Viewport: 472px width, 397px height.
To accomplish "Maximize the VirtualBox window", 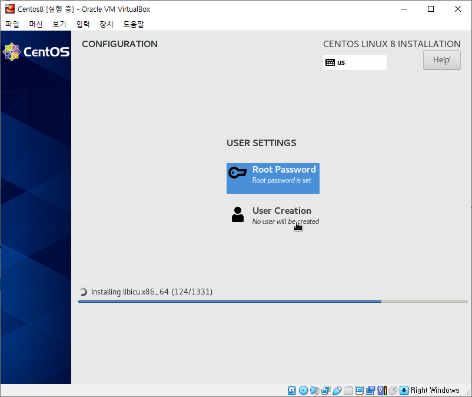I will point(431,9).
